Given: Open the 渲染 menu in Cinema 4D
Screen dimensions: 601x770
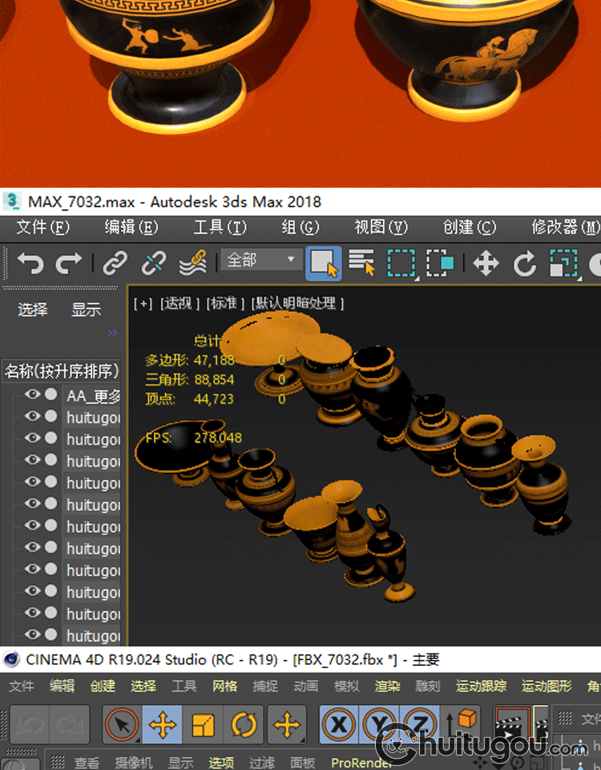Looking at the screenshot, I should 388,686.
